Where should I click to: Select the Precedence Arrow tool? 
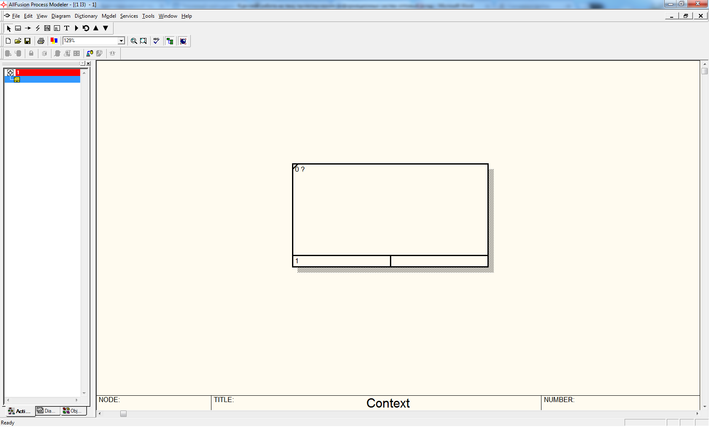(x=28, y=28)
